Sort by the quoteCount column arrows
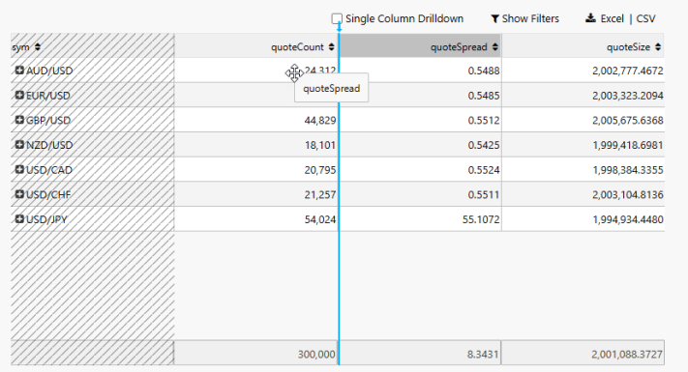 point(331,47)
